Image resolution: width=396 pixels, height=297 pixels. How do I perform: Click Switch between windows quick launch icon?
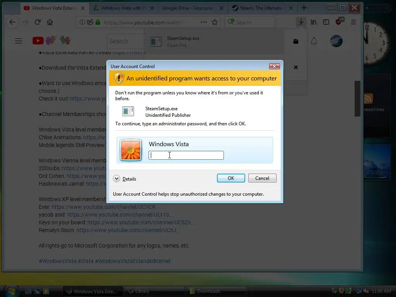pyautogui.click(x=37, y=291)
